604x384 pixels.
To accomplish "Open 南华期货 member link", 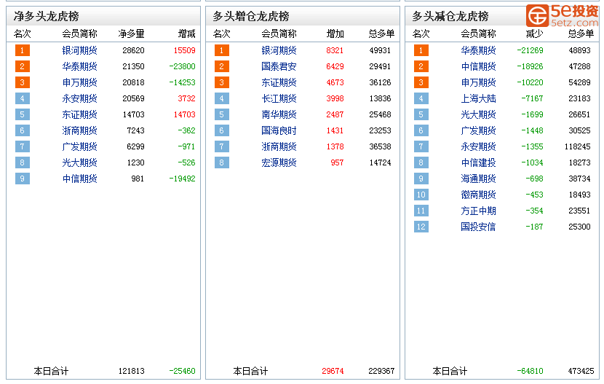I will coord(279,114).
